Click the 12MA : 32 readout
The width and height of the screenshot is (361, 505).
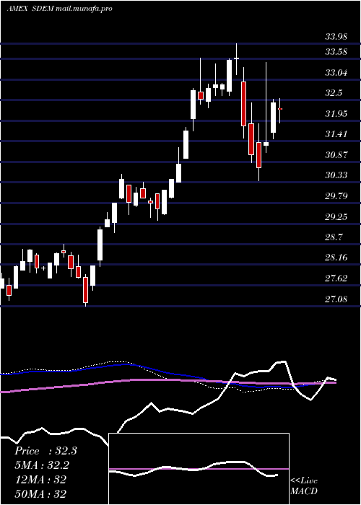pyautogui.click(x=40, y=480)
